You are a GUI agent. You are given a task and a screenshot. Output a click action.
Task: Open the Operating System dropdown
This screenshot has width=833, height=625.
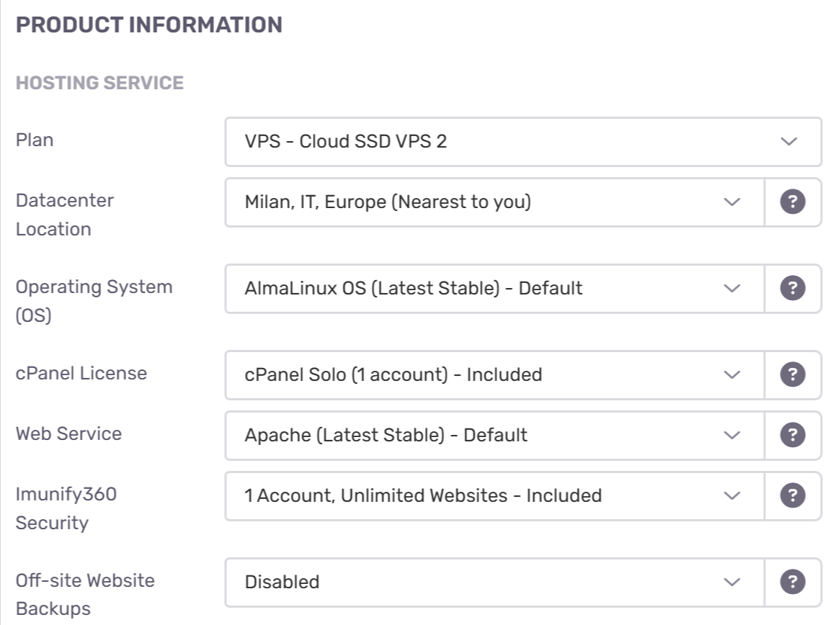point(494,289)
